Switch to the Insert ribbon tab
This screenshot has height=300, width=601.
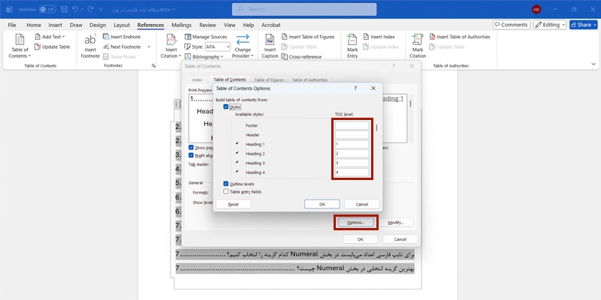click(55, 25)
